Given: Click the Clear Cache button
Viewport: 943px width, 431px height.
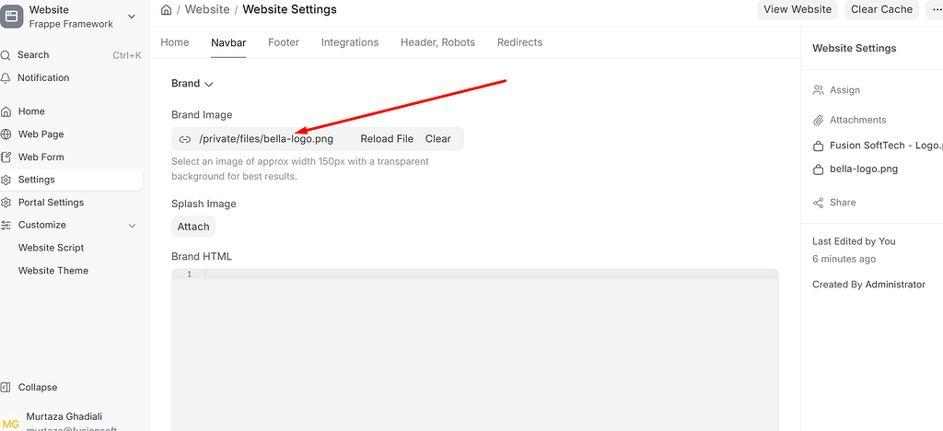Looking at the screenshot, I should [x=881, y=9].
